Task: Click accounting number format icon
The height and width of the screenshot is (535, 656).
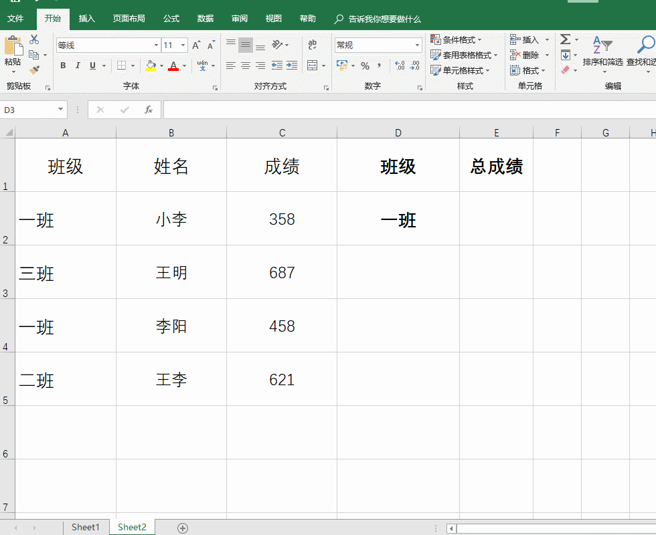Action: pos(342,66)
